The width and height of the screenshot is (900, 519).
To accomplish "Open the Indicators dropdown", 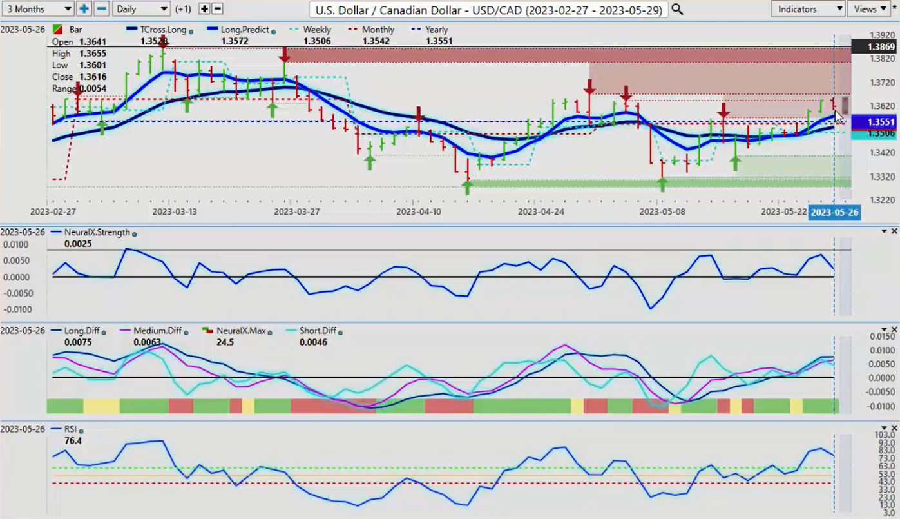I will (808, 9).
